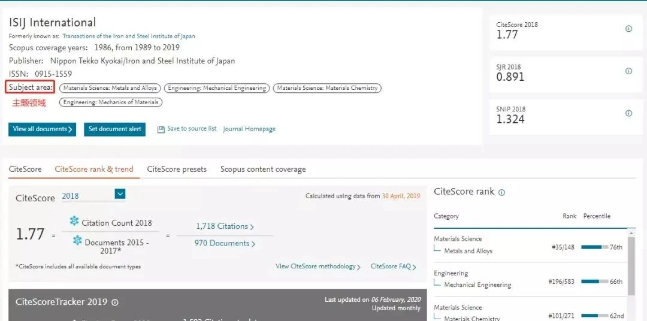
Task: Switch to the CiteScore tab
Action: point(25,169)
